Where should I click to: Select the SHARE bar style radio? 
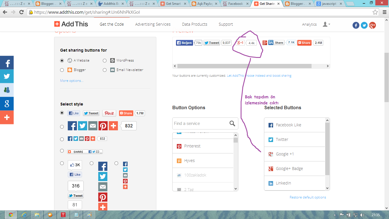62,151
